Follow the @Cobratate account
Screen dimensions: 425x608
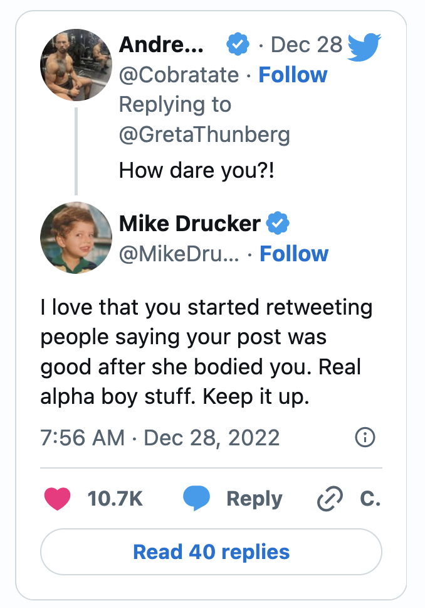pos(293,75)
